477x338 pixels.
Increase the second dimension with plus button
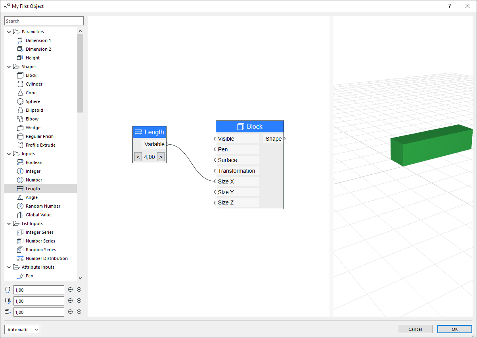(79, 301)
